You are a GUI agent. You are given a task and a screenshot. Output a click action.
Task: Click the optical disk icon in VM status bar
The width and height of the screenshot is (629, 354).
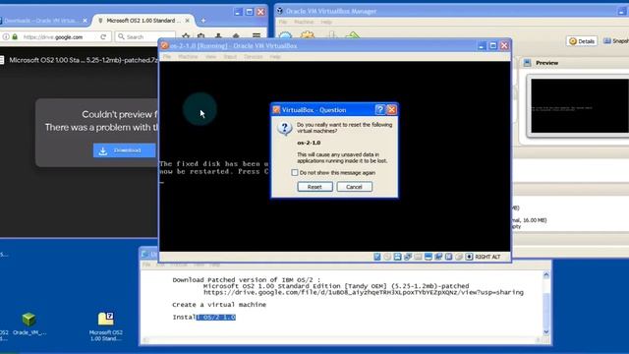(x=387, y=257)
